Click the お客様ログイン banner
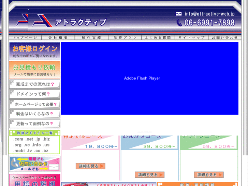This screenshot has width=248, height=186. (35, 51)
